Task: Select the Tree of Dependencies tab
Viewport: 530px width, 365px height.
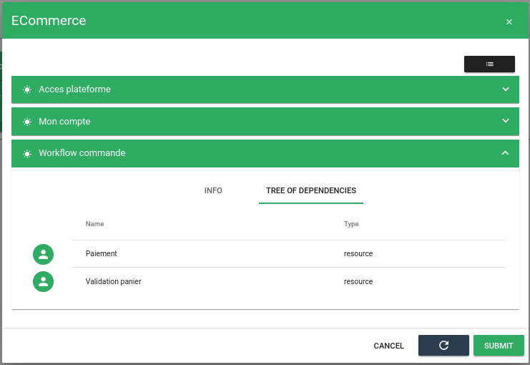Action: point(310,191)
